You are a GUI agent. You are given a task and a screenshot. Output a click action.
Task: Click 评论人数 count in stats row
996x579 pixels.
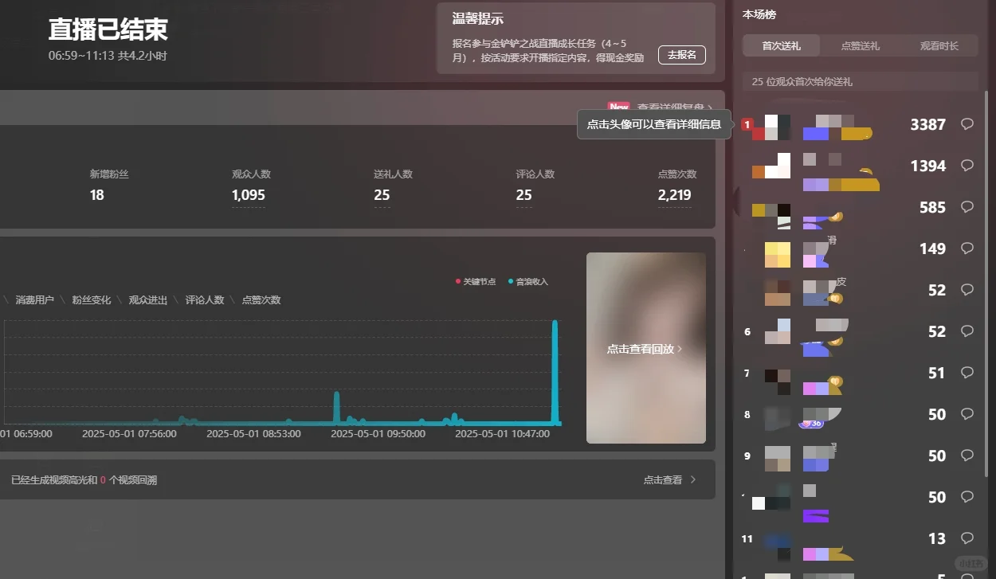point(523,195)
